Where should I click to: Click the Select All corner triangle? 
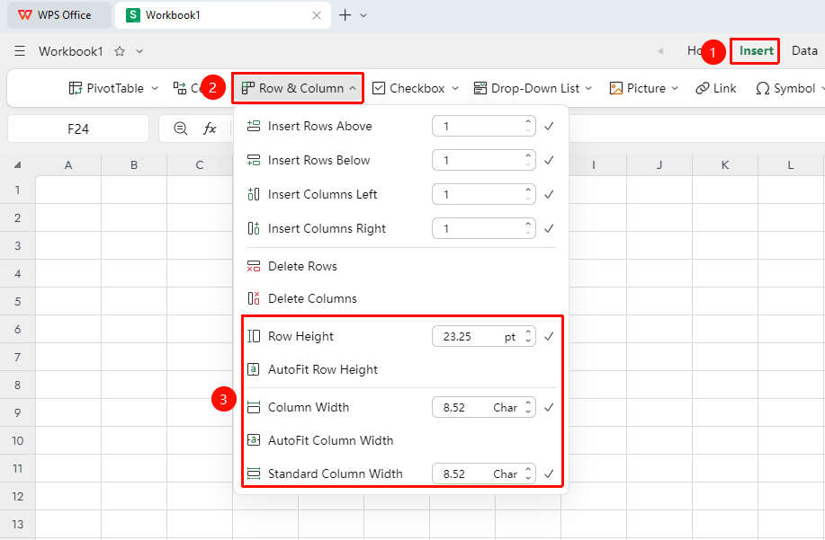(x=17, y=165)
